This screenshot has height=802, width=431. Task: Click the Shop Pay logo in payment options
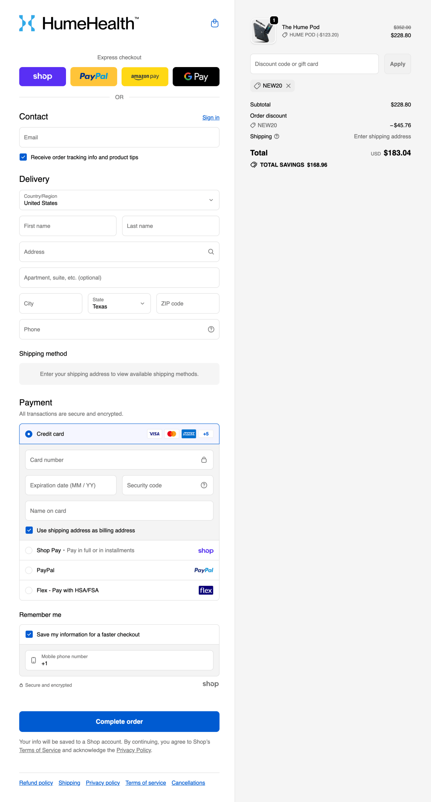(206, 550)
